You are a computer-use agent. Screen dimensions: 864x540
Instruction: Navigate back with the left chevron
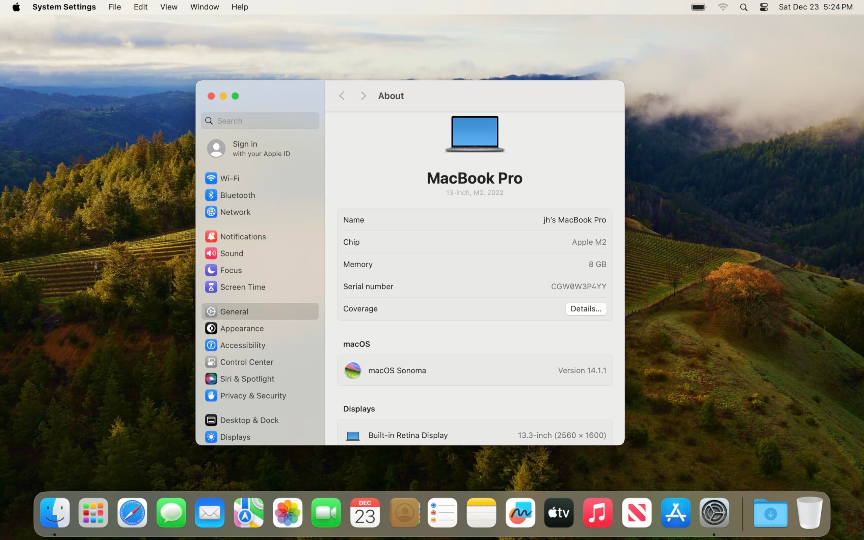coord(342,96)
